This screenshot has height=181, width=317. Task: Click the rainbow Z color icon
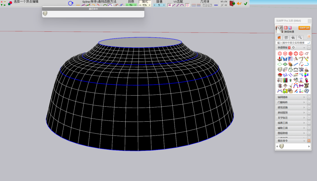point(307,75)
